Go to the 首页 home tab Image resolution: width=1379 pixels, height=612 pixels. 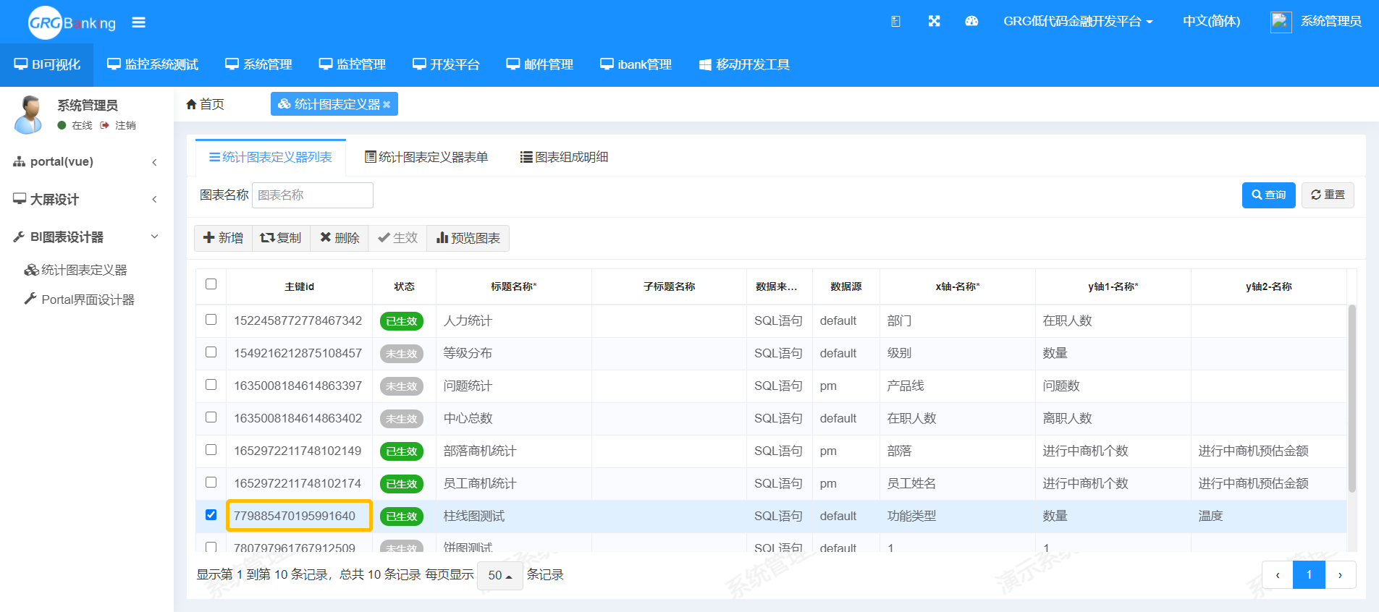(205, 104)
